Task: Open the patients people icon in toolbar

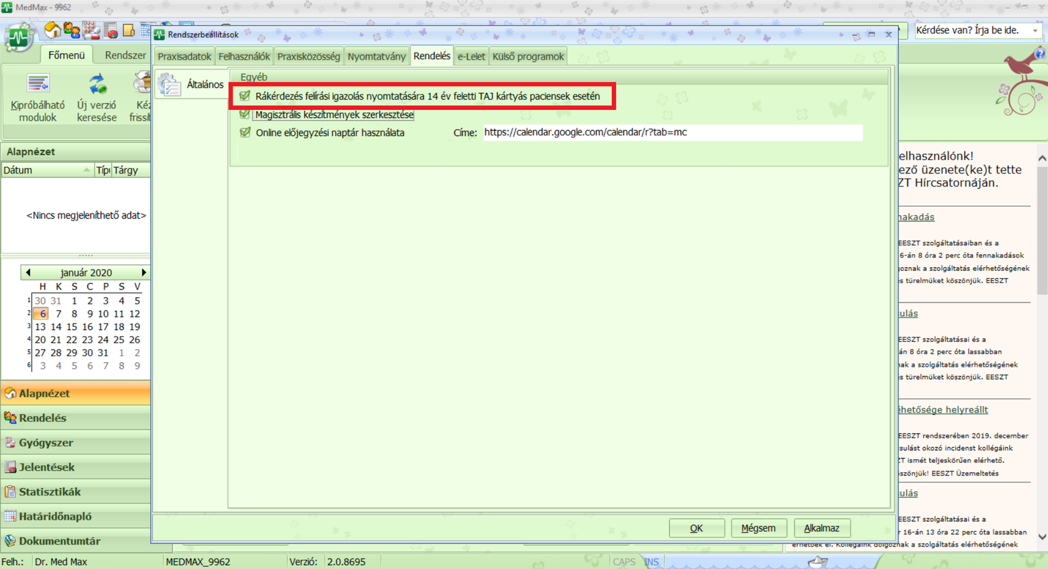Action: 71,31
